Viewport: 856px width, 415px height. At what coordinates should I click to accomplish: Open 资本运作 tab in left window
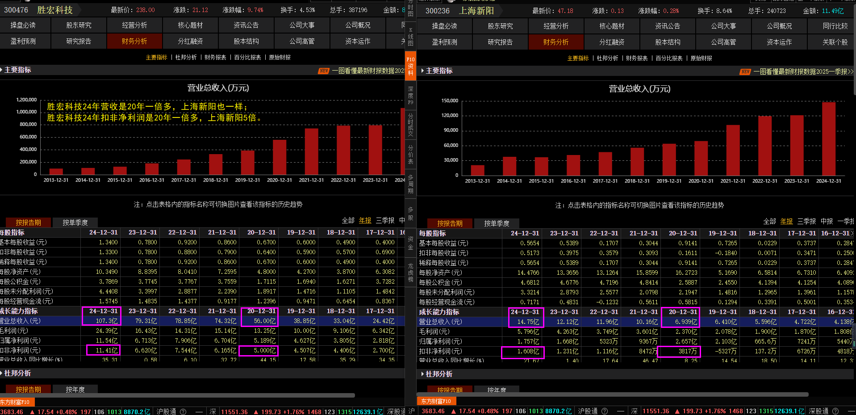(x=358, y=42)
